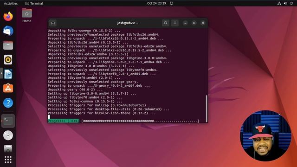The height and width of the screenshot is (167, 297).
Task: Open the Activities overview
Action: click(11, 3)
